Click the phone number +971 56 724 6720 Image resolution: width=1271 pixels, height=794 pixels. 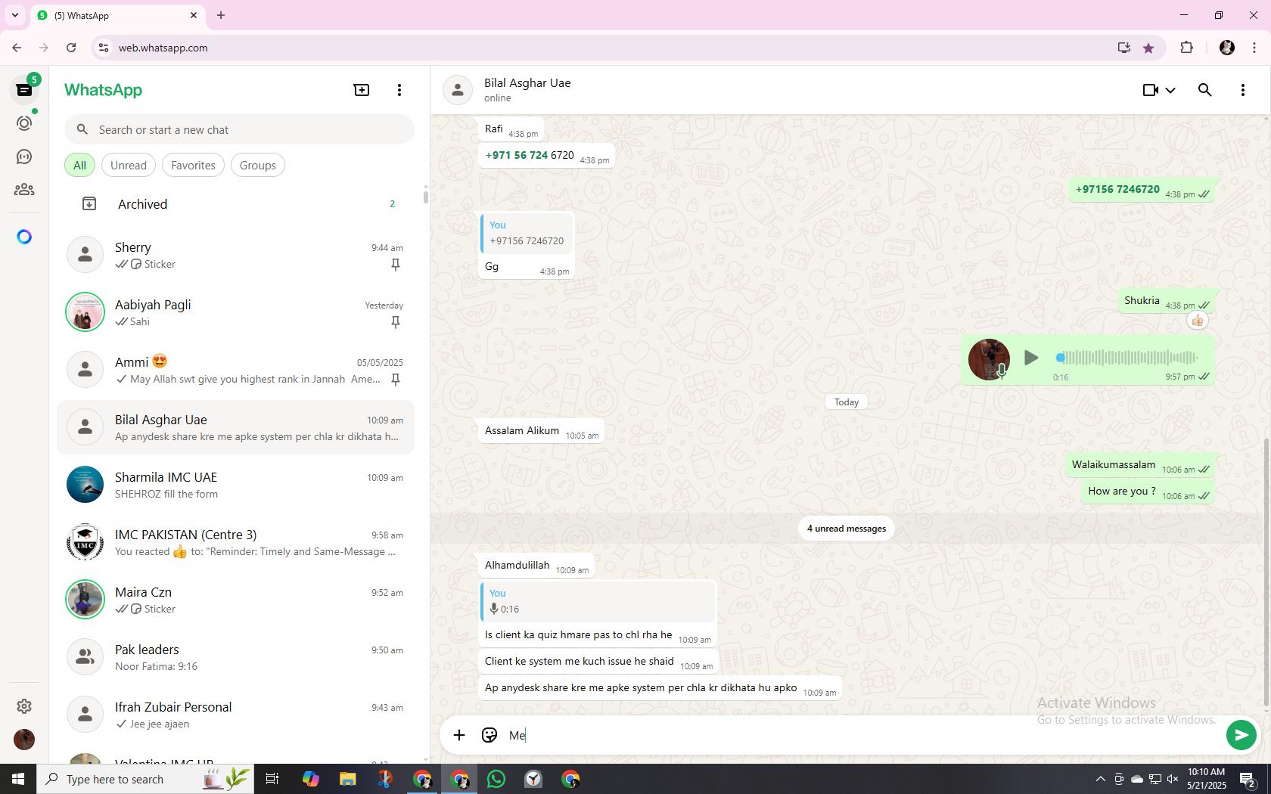(x=529, y=155)
